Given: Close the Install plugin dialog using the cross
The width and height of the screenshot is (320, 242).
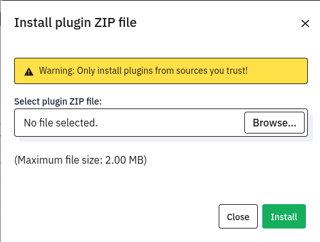Looking at the screenshot, I should pos(305,23).
